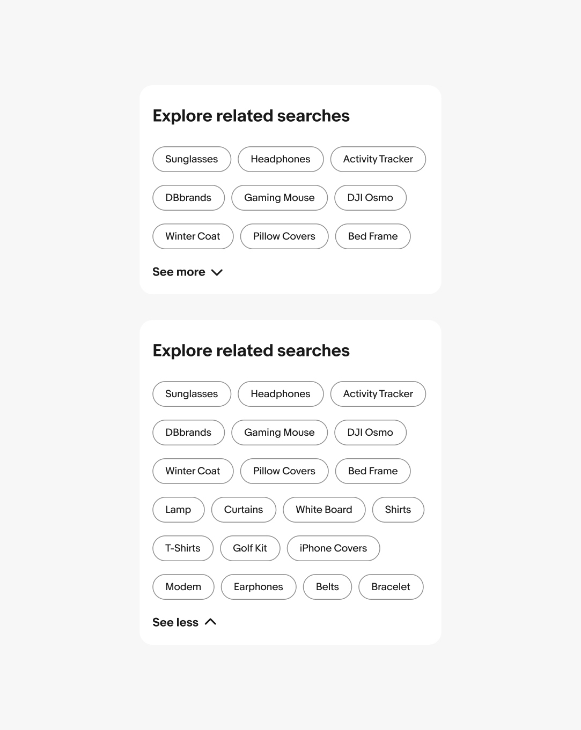
Task: Click the Belts chip
Action: [x=327, y=587]
